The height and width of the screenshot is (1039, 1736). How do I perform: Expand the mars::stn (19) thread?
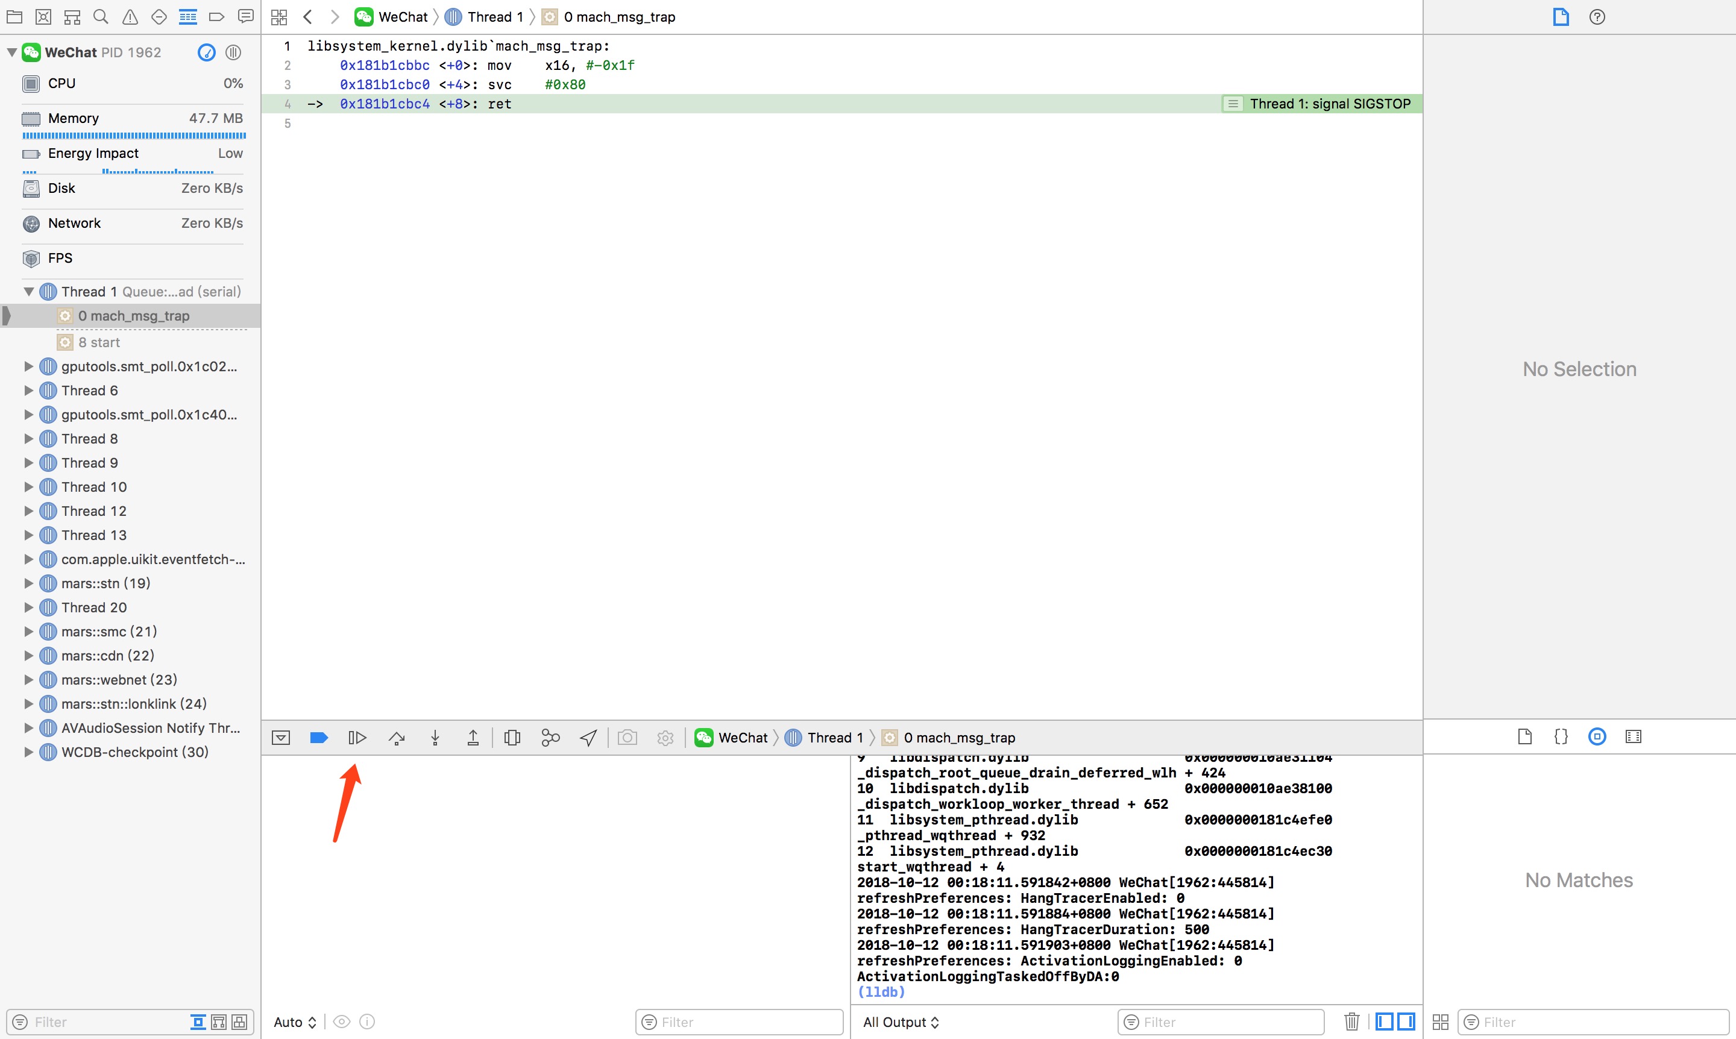(29, 583)
